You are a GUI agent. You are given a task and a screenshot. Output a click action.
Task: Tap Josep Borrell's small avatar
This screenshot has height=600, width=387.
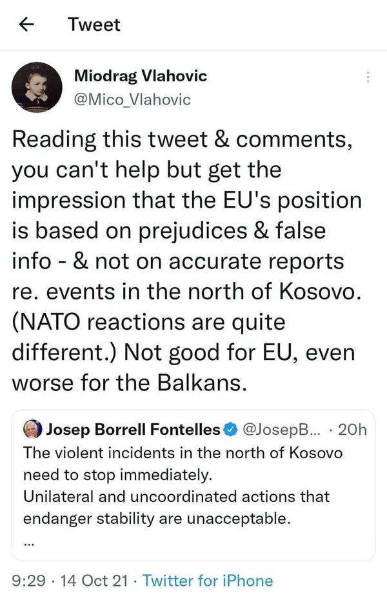[x=33, y=429]
